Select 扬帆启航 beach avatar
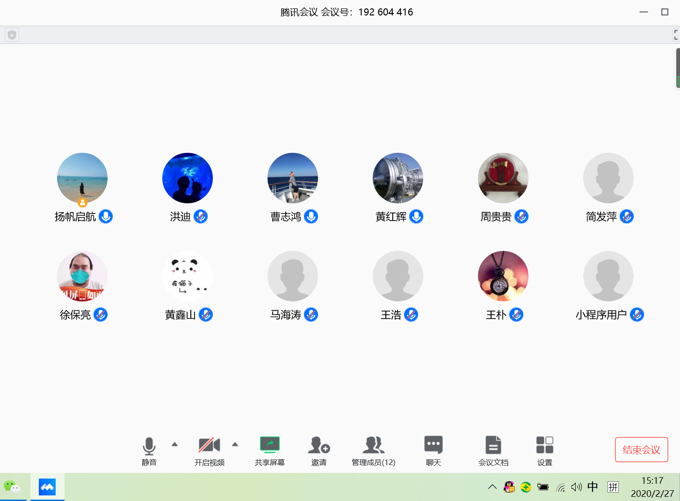680x501 pixels. point(82,178)
